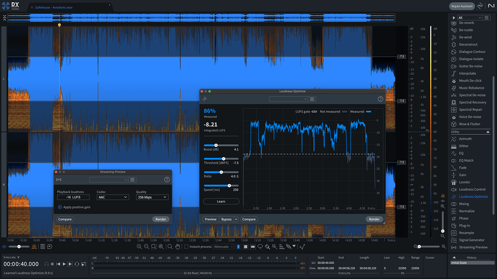This screenshot has height=279, width=497.
Task: Click the help icon in Loudness Optimize
Action: point(380,99)
